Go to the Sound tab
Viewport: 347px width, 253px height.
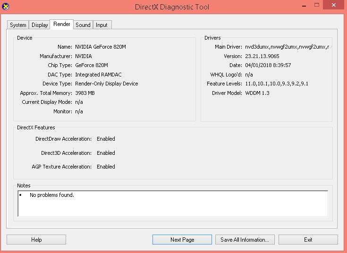coord(83,25)
